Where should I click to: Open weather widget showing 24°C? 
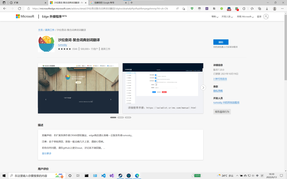(x=225, y=176)
